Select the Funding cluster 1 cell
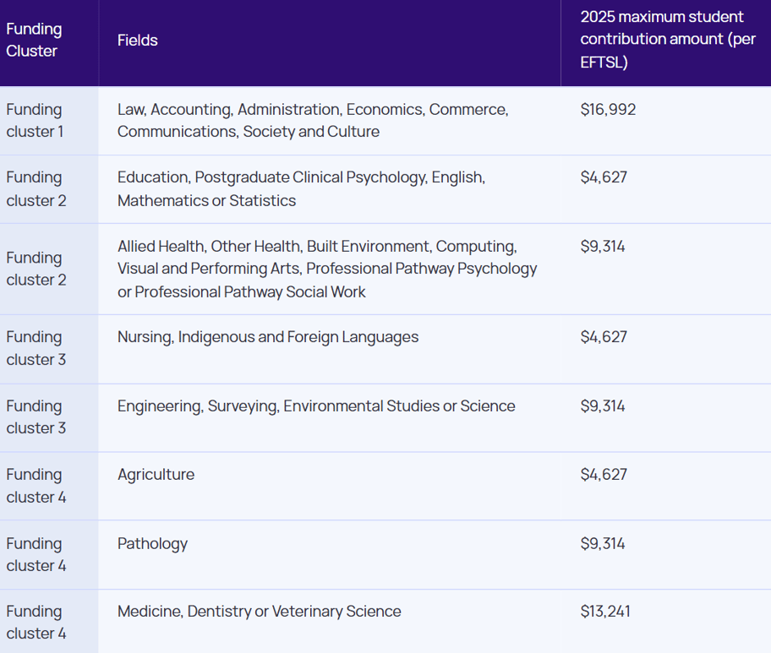 [35, 121]
